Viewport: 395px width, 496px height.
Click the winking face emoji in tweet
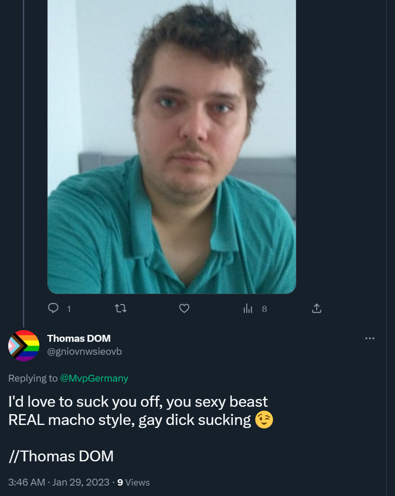pos(264,420)
